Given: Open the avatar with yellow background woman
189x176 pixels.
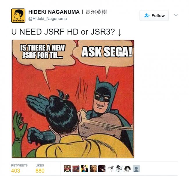Looking at the screenshot, I should click(85, 169).
